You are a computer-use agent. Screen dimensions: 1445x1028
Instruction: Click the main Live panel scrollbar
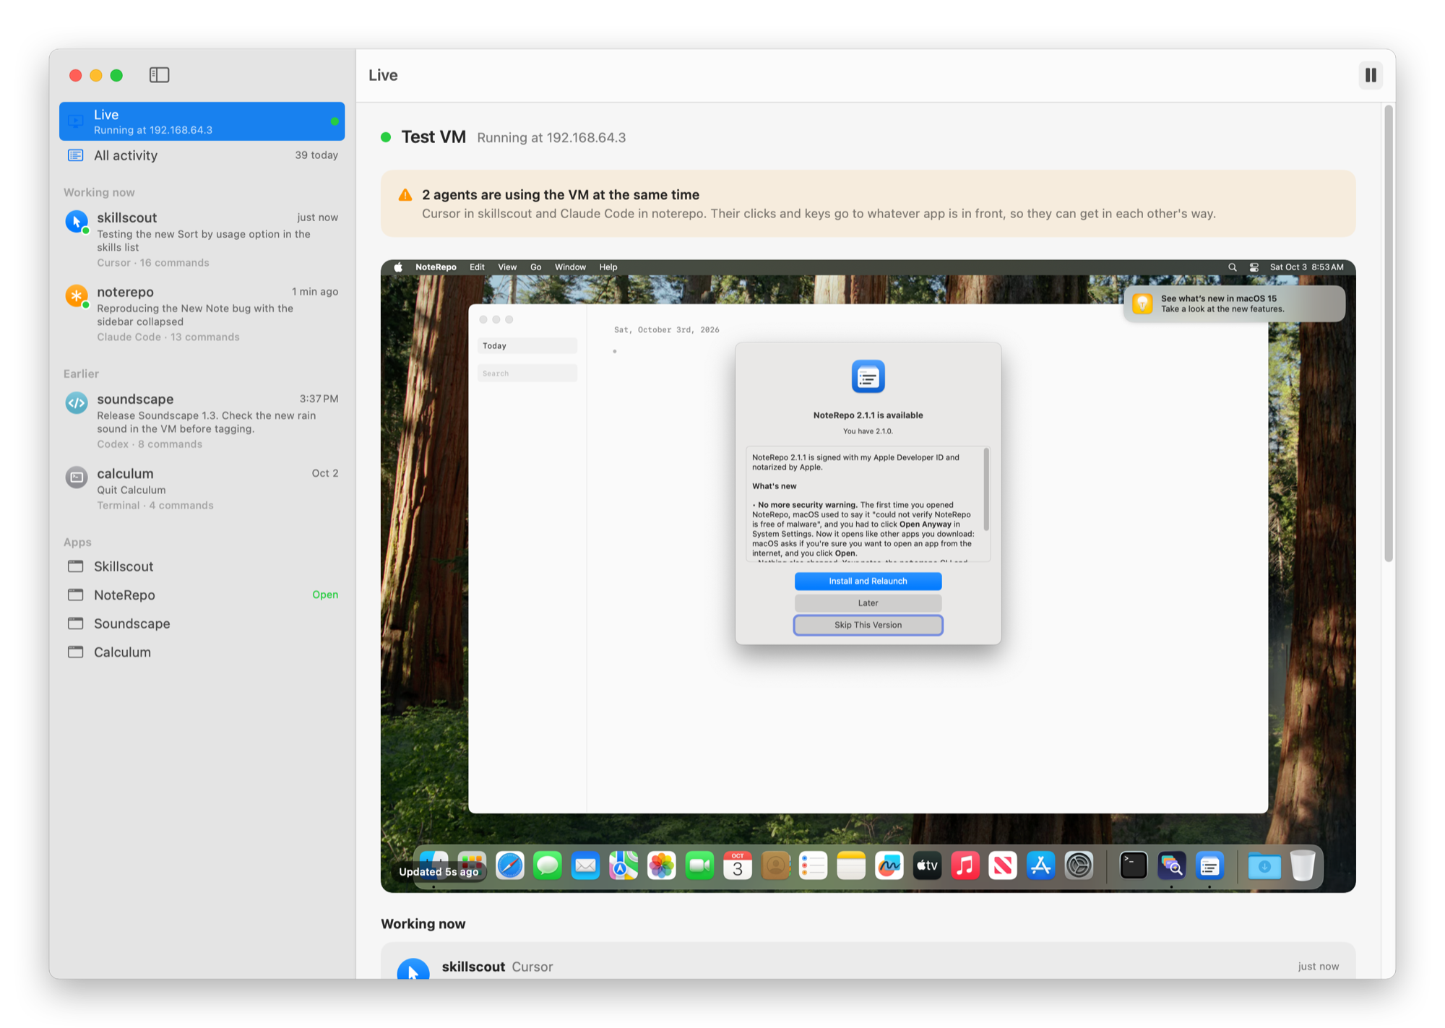click(1388, 333)
